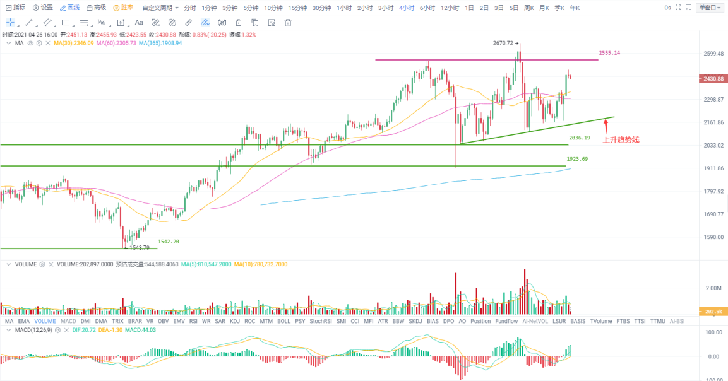Viewport: 728px width, 381px height.
Task: Enter fullscreen mode using the expand icon
Action: click(x=678, y=8)
